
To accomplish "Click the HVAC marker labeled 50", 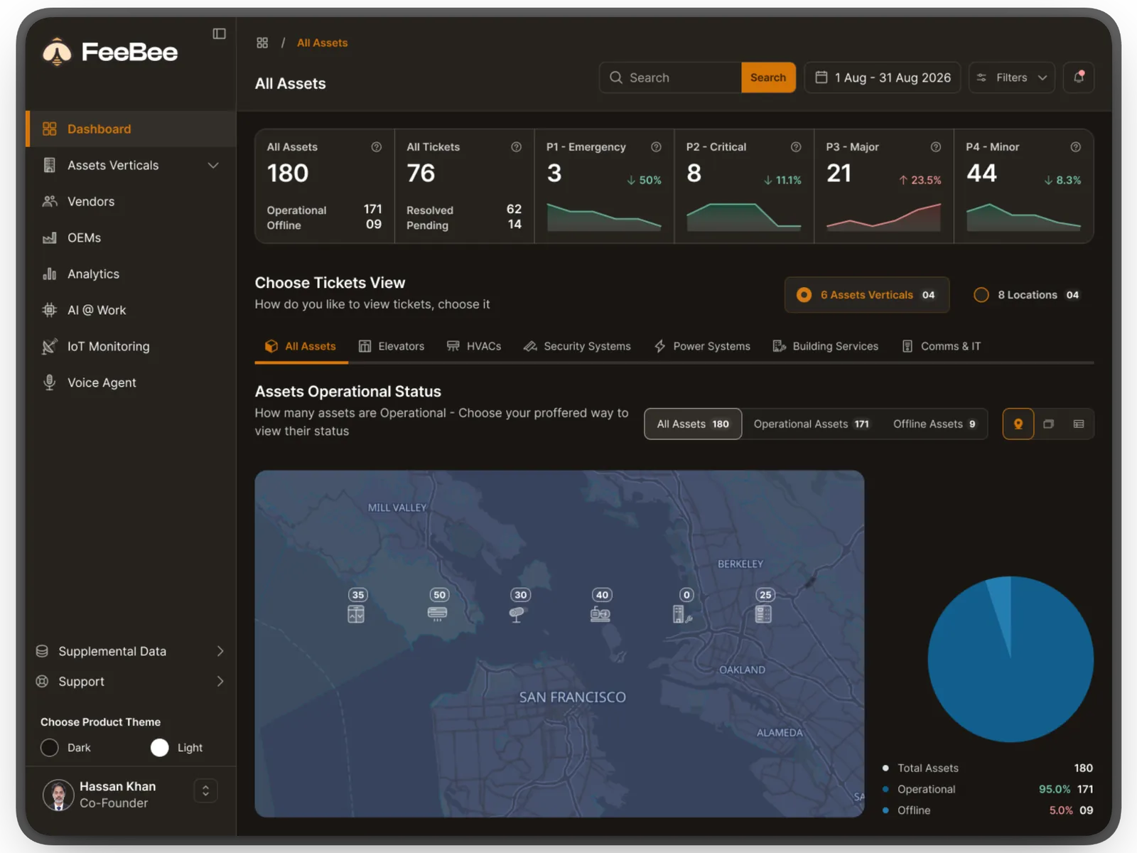I will (438, 606).
